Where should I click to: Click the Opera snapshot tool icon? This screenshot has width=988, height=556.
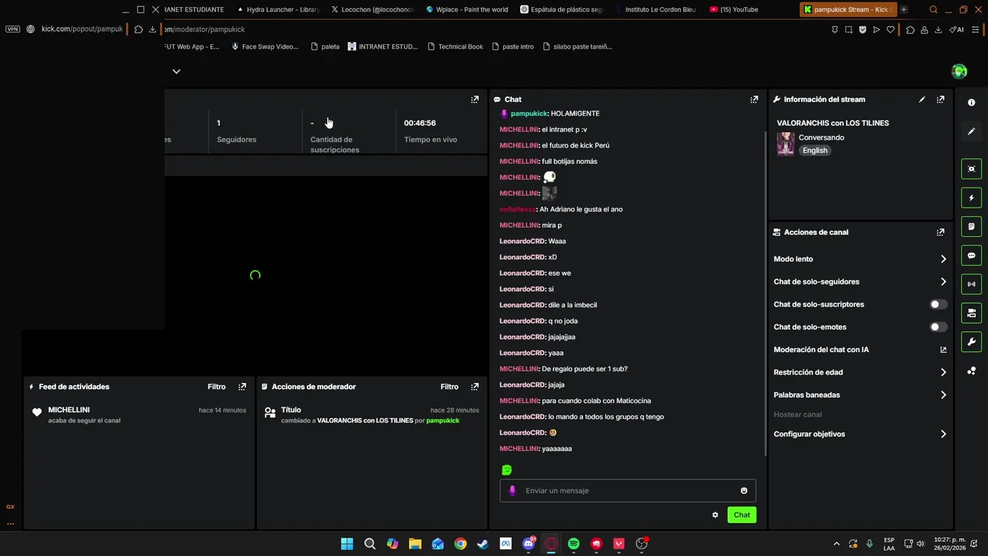[x=848, y=29]
